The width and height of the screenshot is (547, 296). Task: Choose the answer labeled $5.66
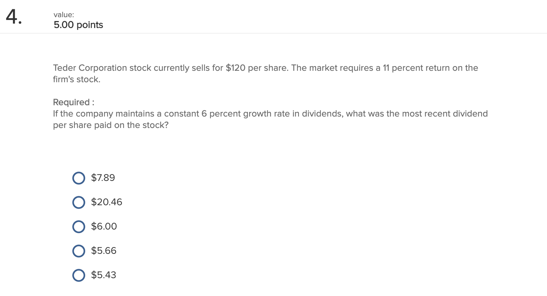point(103,251)
